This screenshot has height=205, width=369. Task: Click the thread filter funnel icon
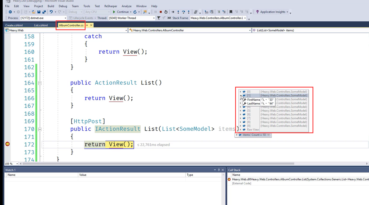[x=159, y=18]
